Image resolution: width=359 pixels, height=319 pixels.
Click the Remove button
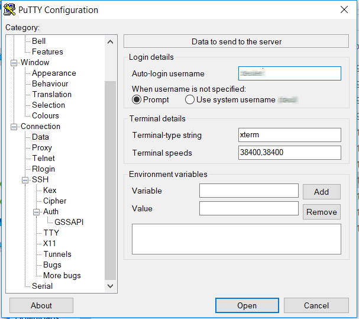point(321,212)
